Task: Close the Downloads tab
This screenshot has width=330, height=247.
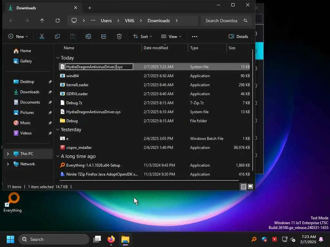Action: [x=75, y=8]
